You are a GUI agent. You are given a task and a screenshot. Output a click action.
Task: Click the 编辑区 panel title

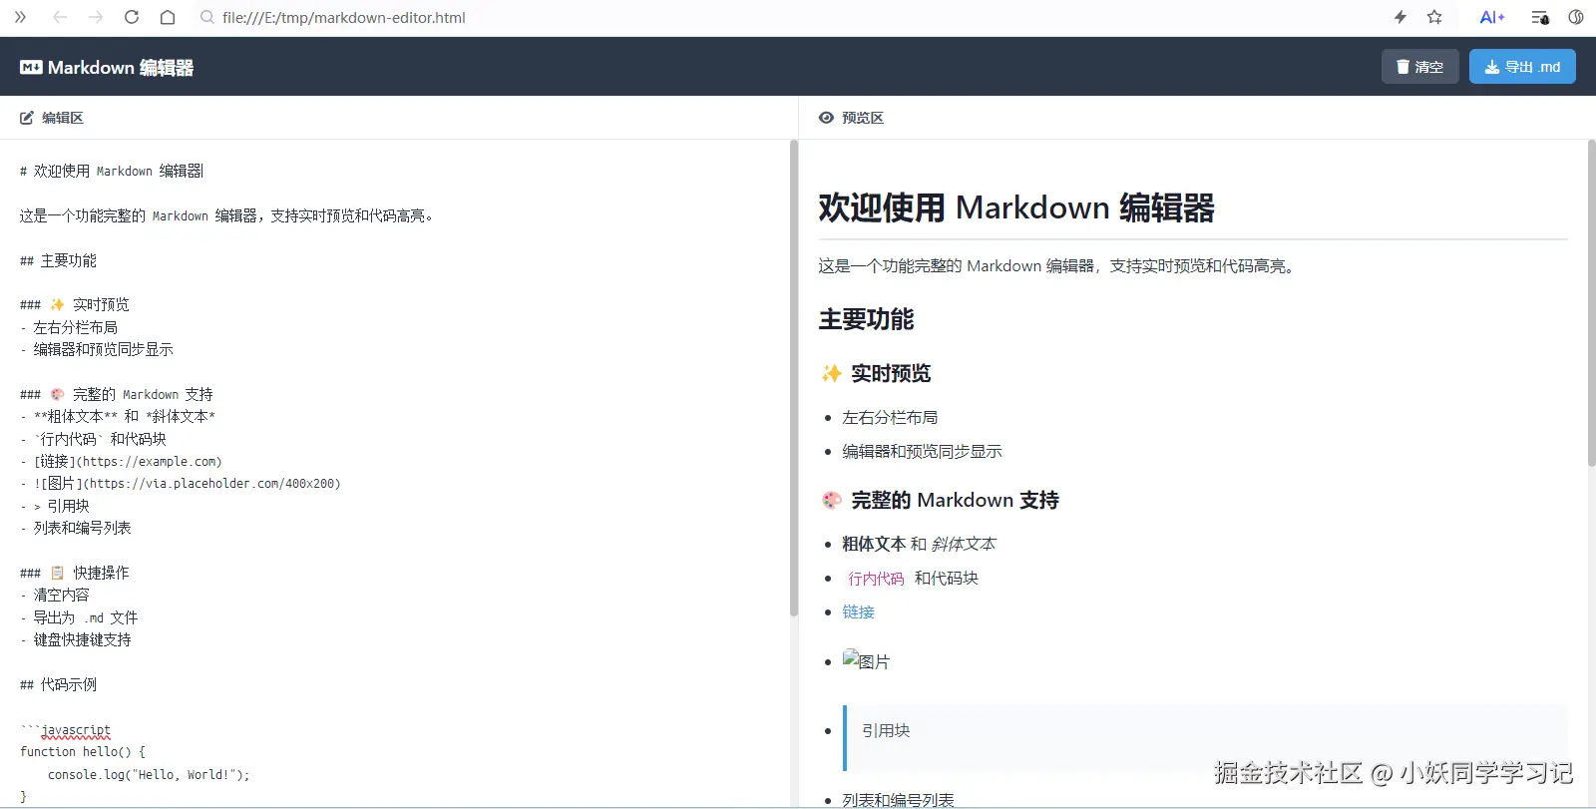[x=63, y=118]
